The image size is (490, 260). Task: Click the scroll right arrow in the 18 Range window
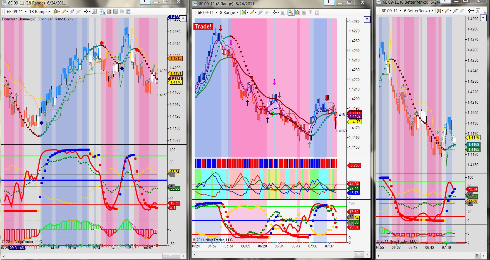(183, 256)
